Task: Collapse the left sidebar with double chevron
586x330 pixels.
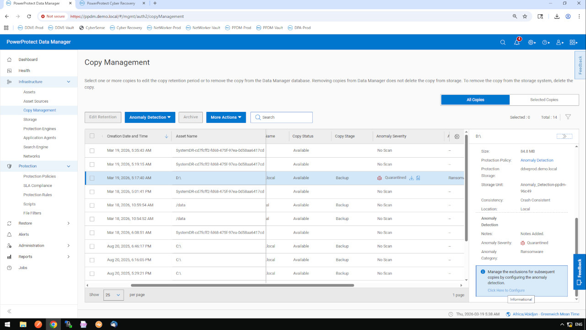Action: 9,311
